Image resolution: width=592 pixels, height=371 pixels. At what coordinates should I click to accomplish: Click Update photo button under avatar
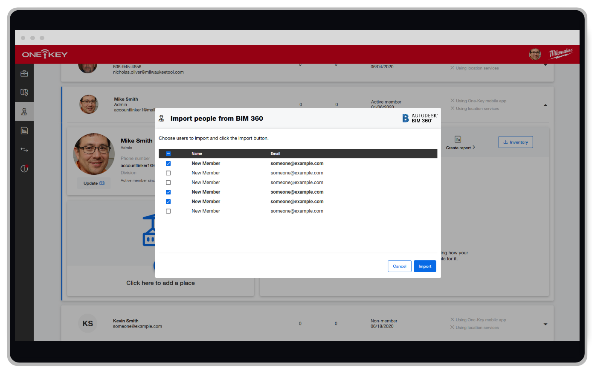[x=94, y=183]
